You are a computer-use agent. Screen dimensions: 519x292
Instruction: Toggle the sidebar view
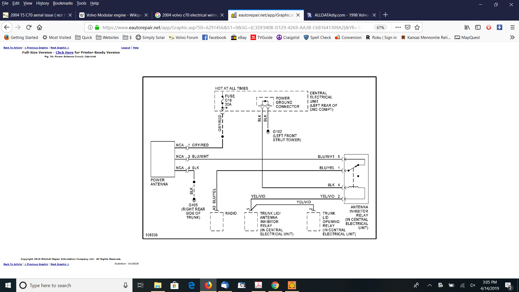tap(478, 27)
